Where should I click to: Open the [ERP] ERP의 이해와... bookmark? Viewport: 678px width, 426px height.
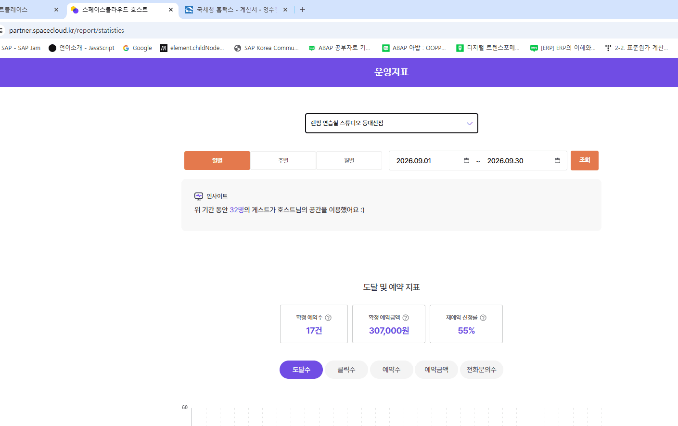click(563, 48)
